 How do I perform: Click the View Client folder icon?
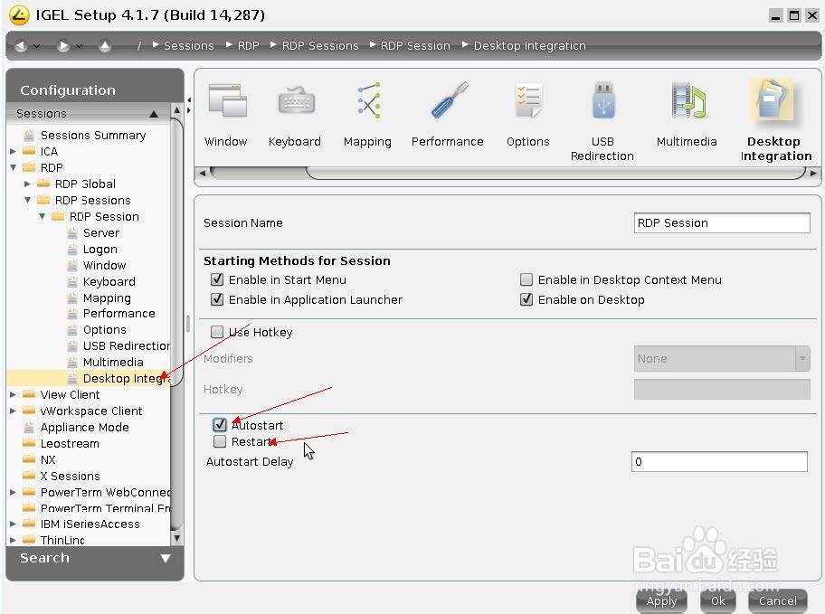pyautogui.click(x=29, y=394)
